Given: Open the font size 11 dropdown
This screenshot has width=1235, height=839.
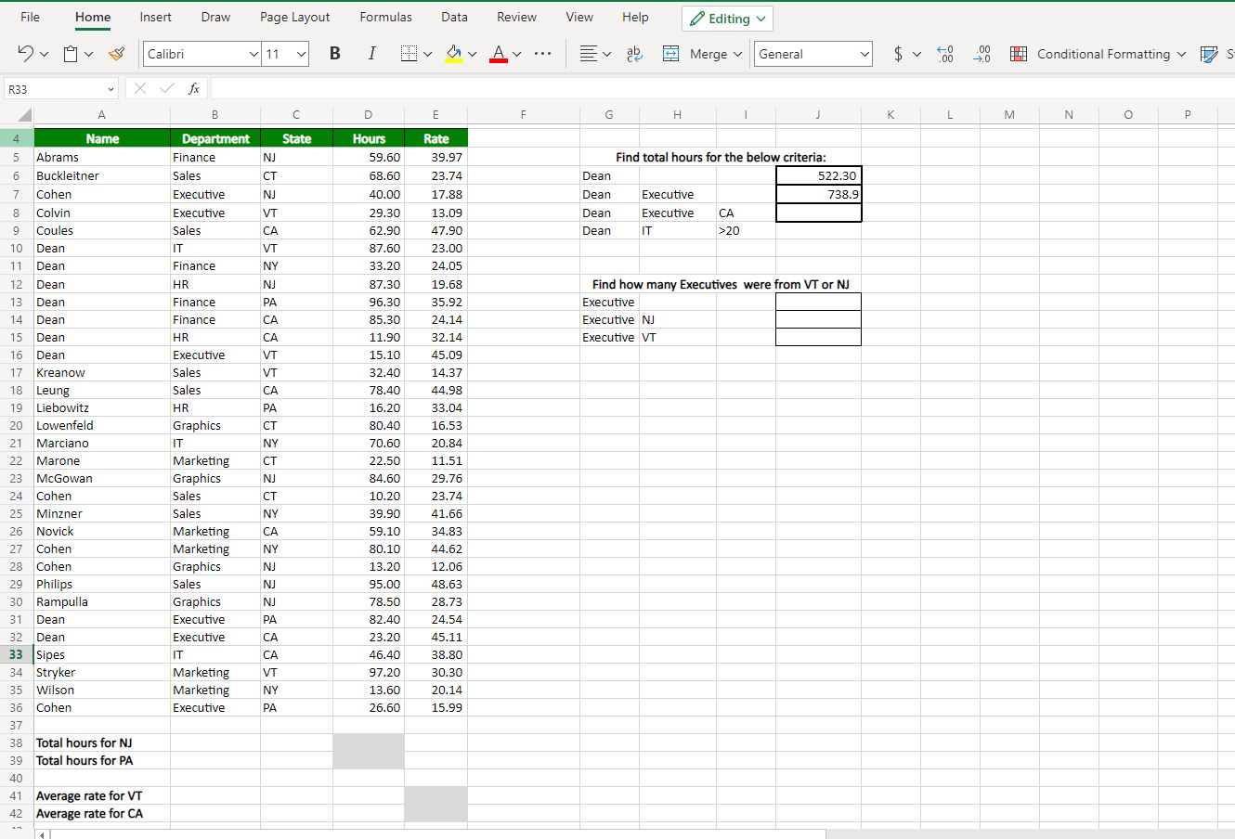Looking at the screenshot, I should (301, 55).
